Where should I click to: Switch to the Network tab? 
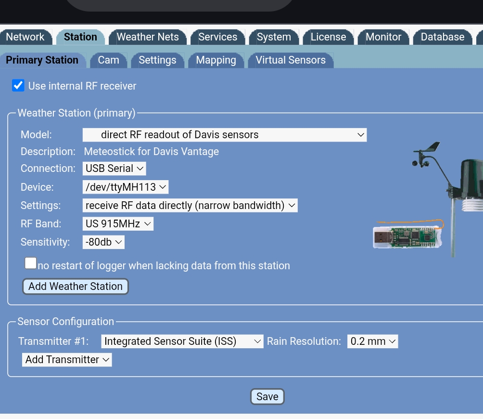25,37
